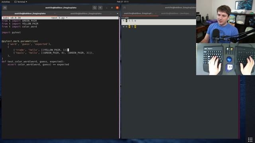The height and width of the screenshot is (143, 255).
Task: Click the webcam video of the streamer
Action: pos(226,21)
